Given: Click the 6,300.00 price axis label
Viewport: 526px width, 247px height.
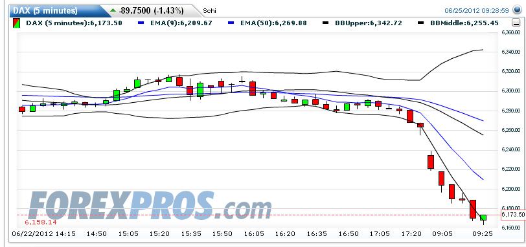Looking at the screenshot, I should [510, 91].
